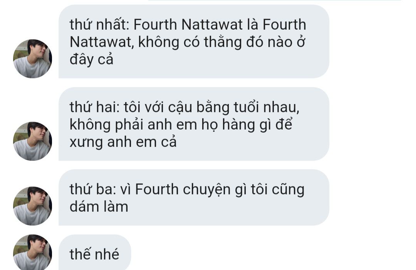The height and width of the screenshot is (270, 416).
Task: Click "Fourth" in the "thứ ba" message
Action: click(x=157, y=189)
